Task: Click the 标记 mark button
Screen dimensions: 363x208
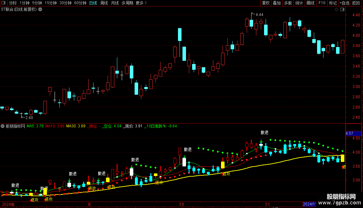Action: 333,3
